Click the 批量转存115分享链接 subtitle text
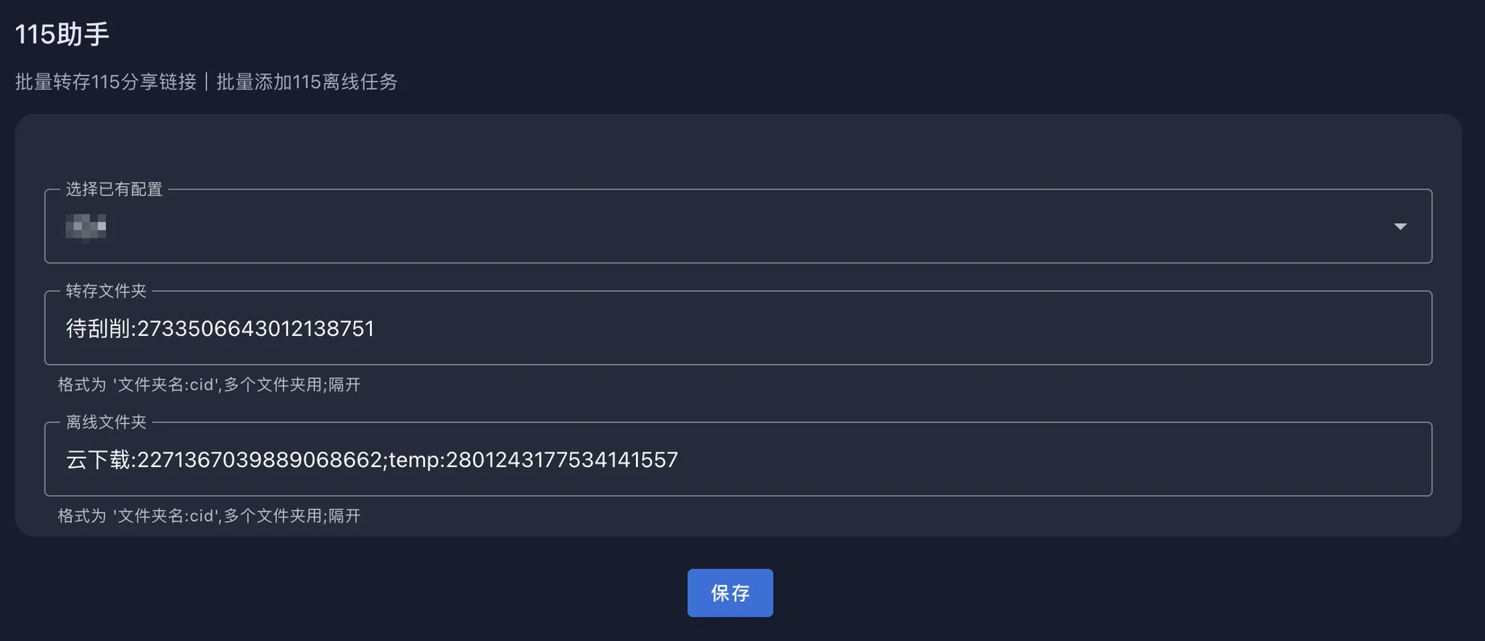This screenshot has height=641, width=1485. (x=106, y=82)
